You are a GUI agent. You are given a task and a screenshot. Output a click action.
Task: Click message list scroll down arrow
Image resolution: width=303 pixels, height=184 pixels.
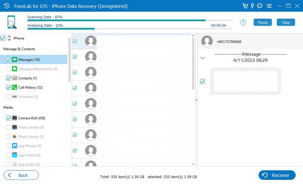pos(193,164)
